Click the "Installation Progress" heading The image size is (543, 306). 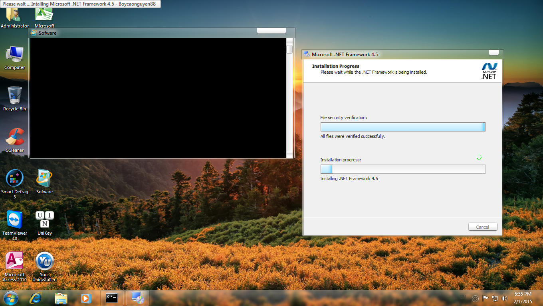pos(336,66)
